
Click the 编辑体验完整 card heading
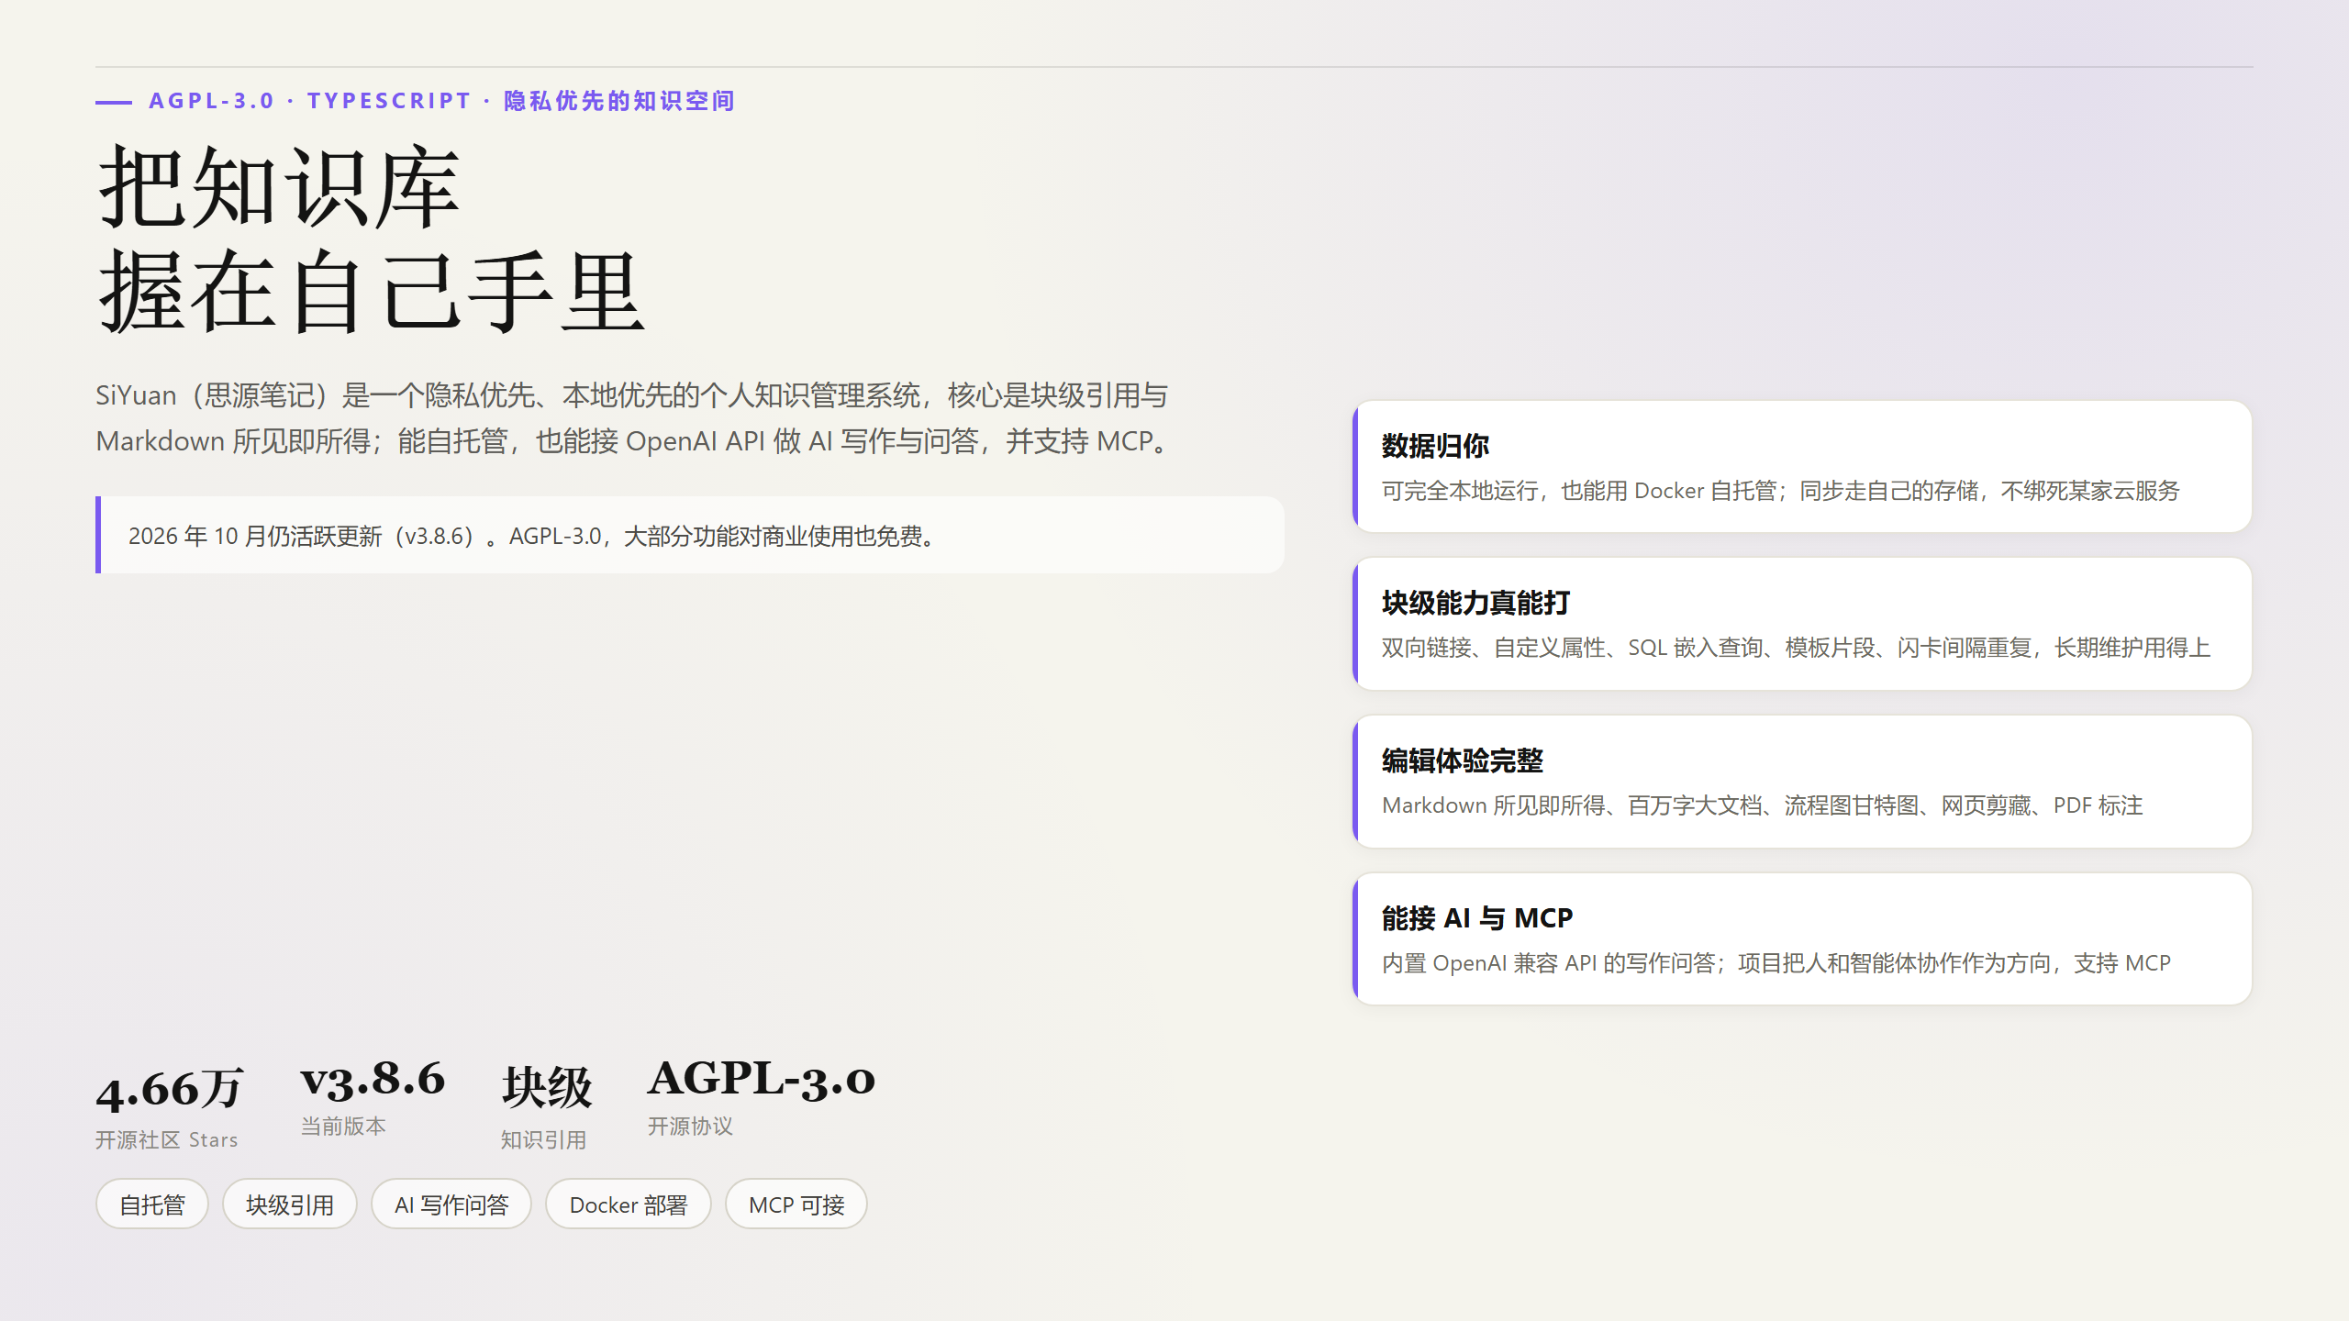point(1463,760)
